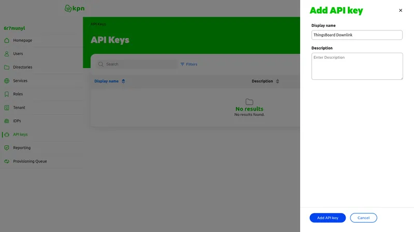Click the Users person icon

click(7, 54)
